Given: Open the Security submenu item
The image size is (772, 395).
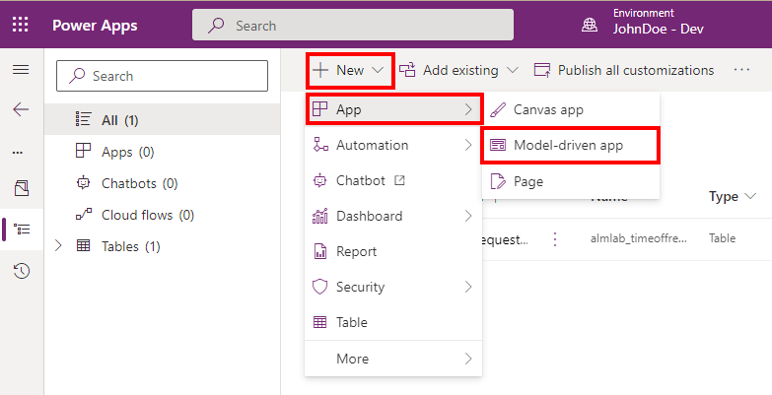Looking at the screenshot, I should (x=393, y=287).
